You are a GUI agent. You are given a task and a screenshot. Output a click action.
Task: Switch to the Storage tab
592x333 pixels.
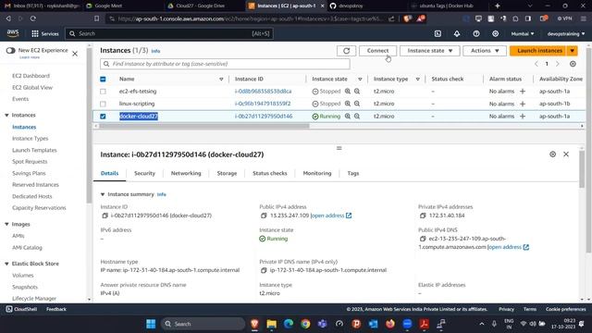227,173
